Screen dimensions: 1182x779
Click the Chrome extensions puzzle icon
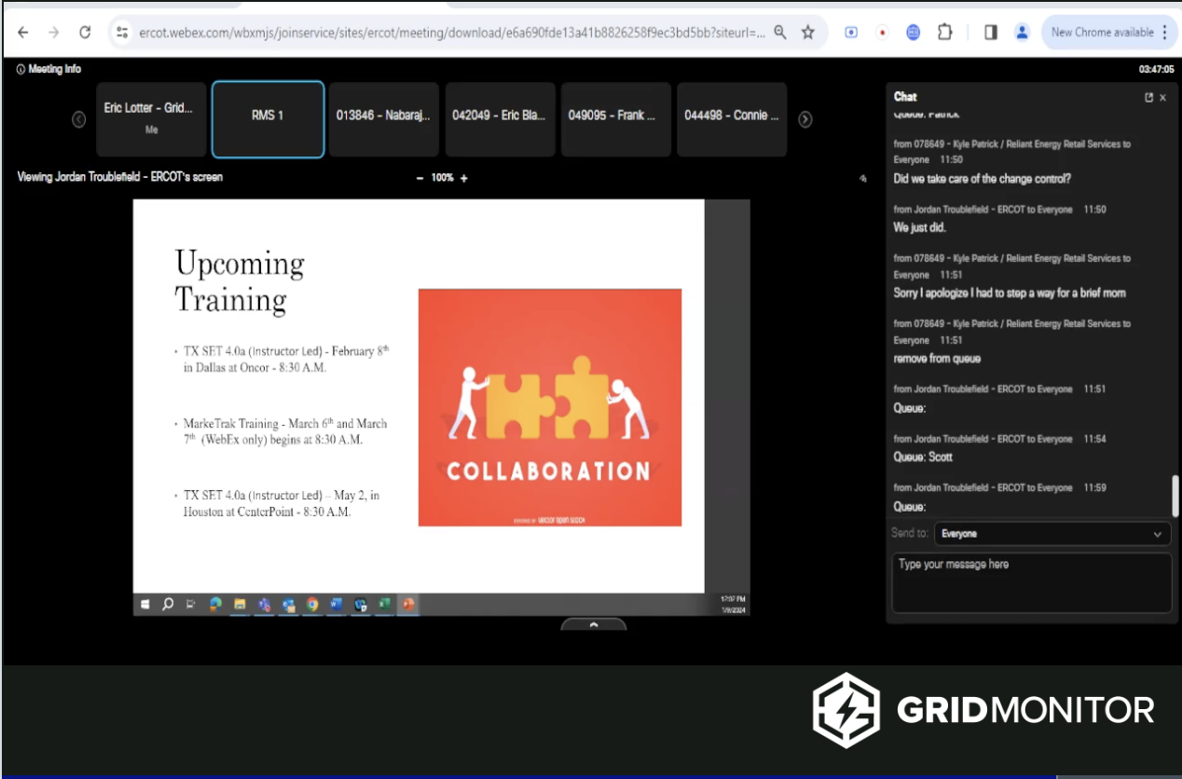coord(946,31)
